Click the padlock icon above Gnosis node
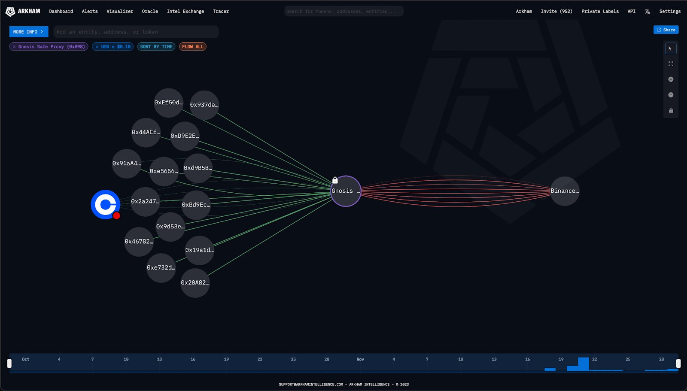The height and width of the screenshot is (391, 687). point(335,180)
